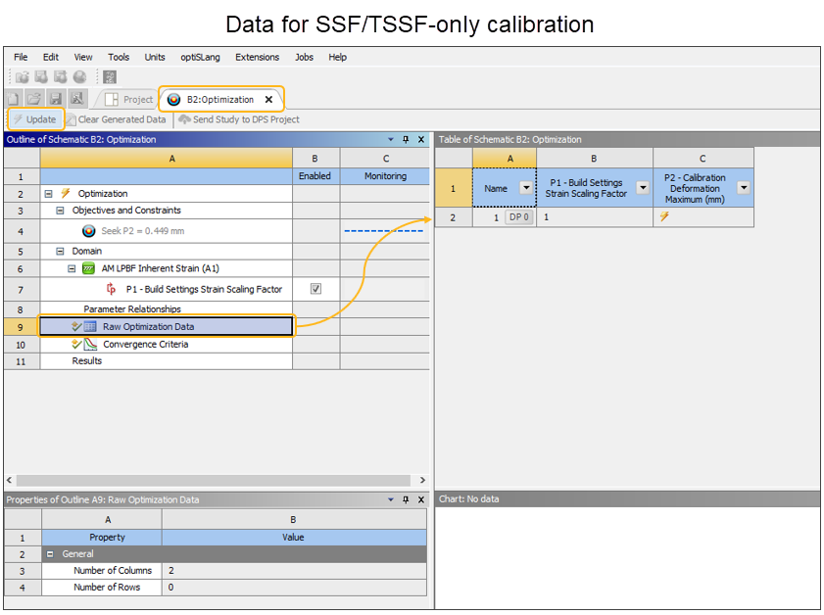Click the red parameter icon beside P1

tap(111, 289)
